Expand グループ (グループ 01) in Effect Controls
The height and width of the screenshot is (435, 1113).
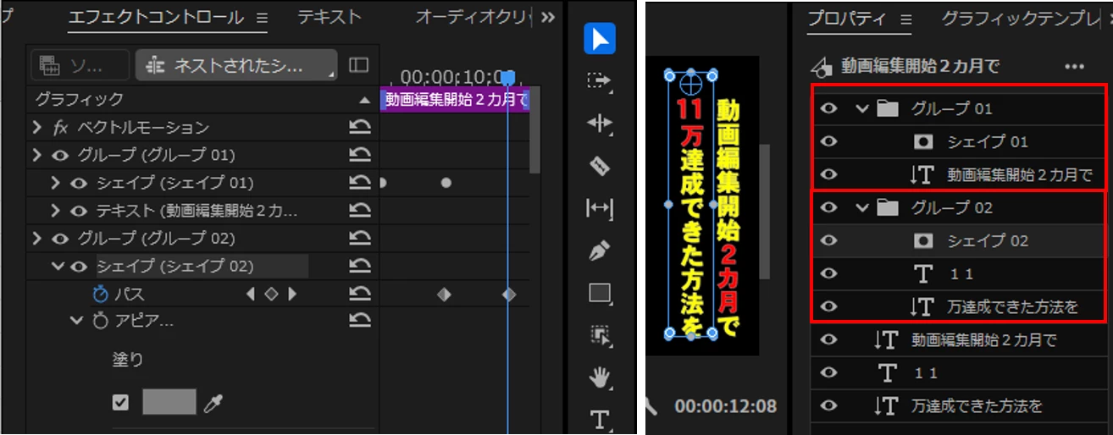pos(36,156)
